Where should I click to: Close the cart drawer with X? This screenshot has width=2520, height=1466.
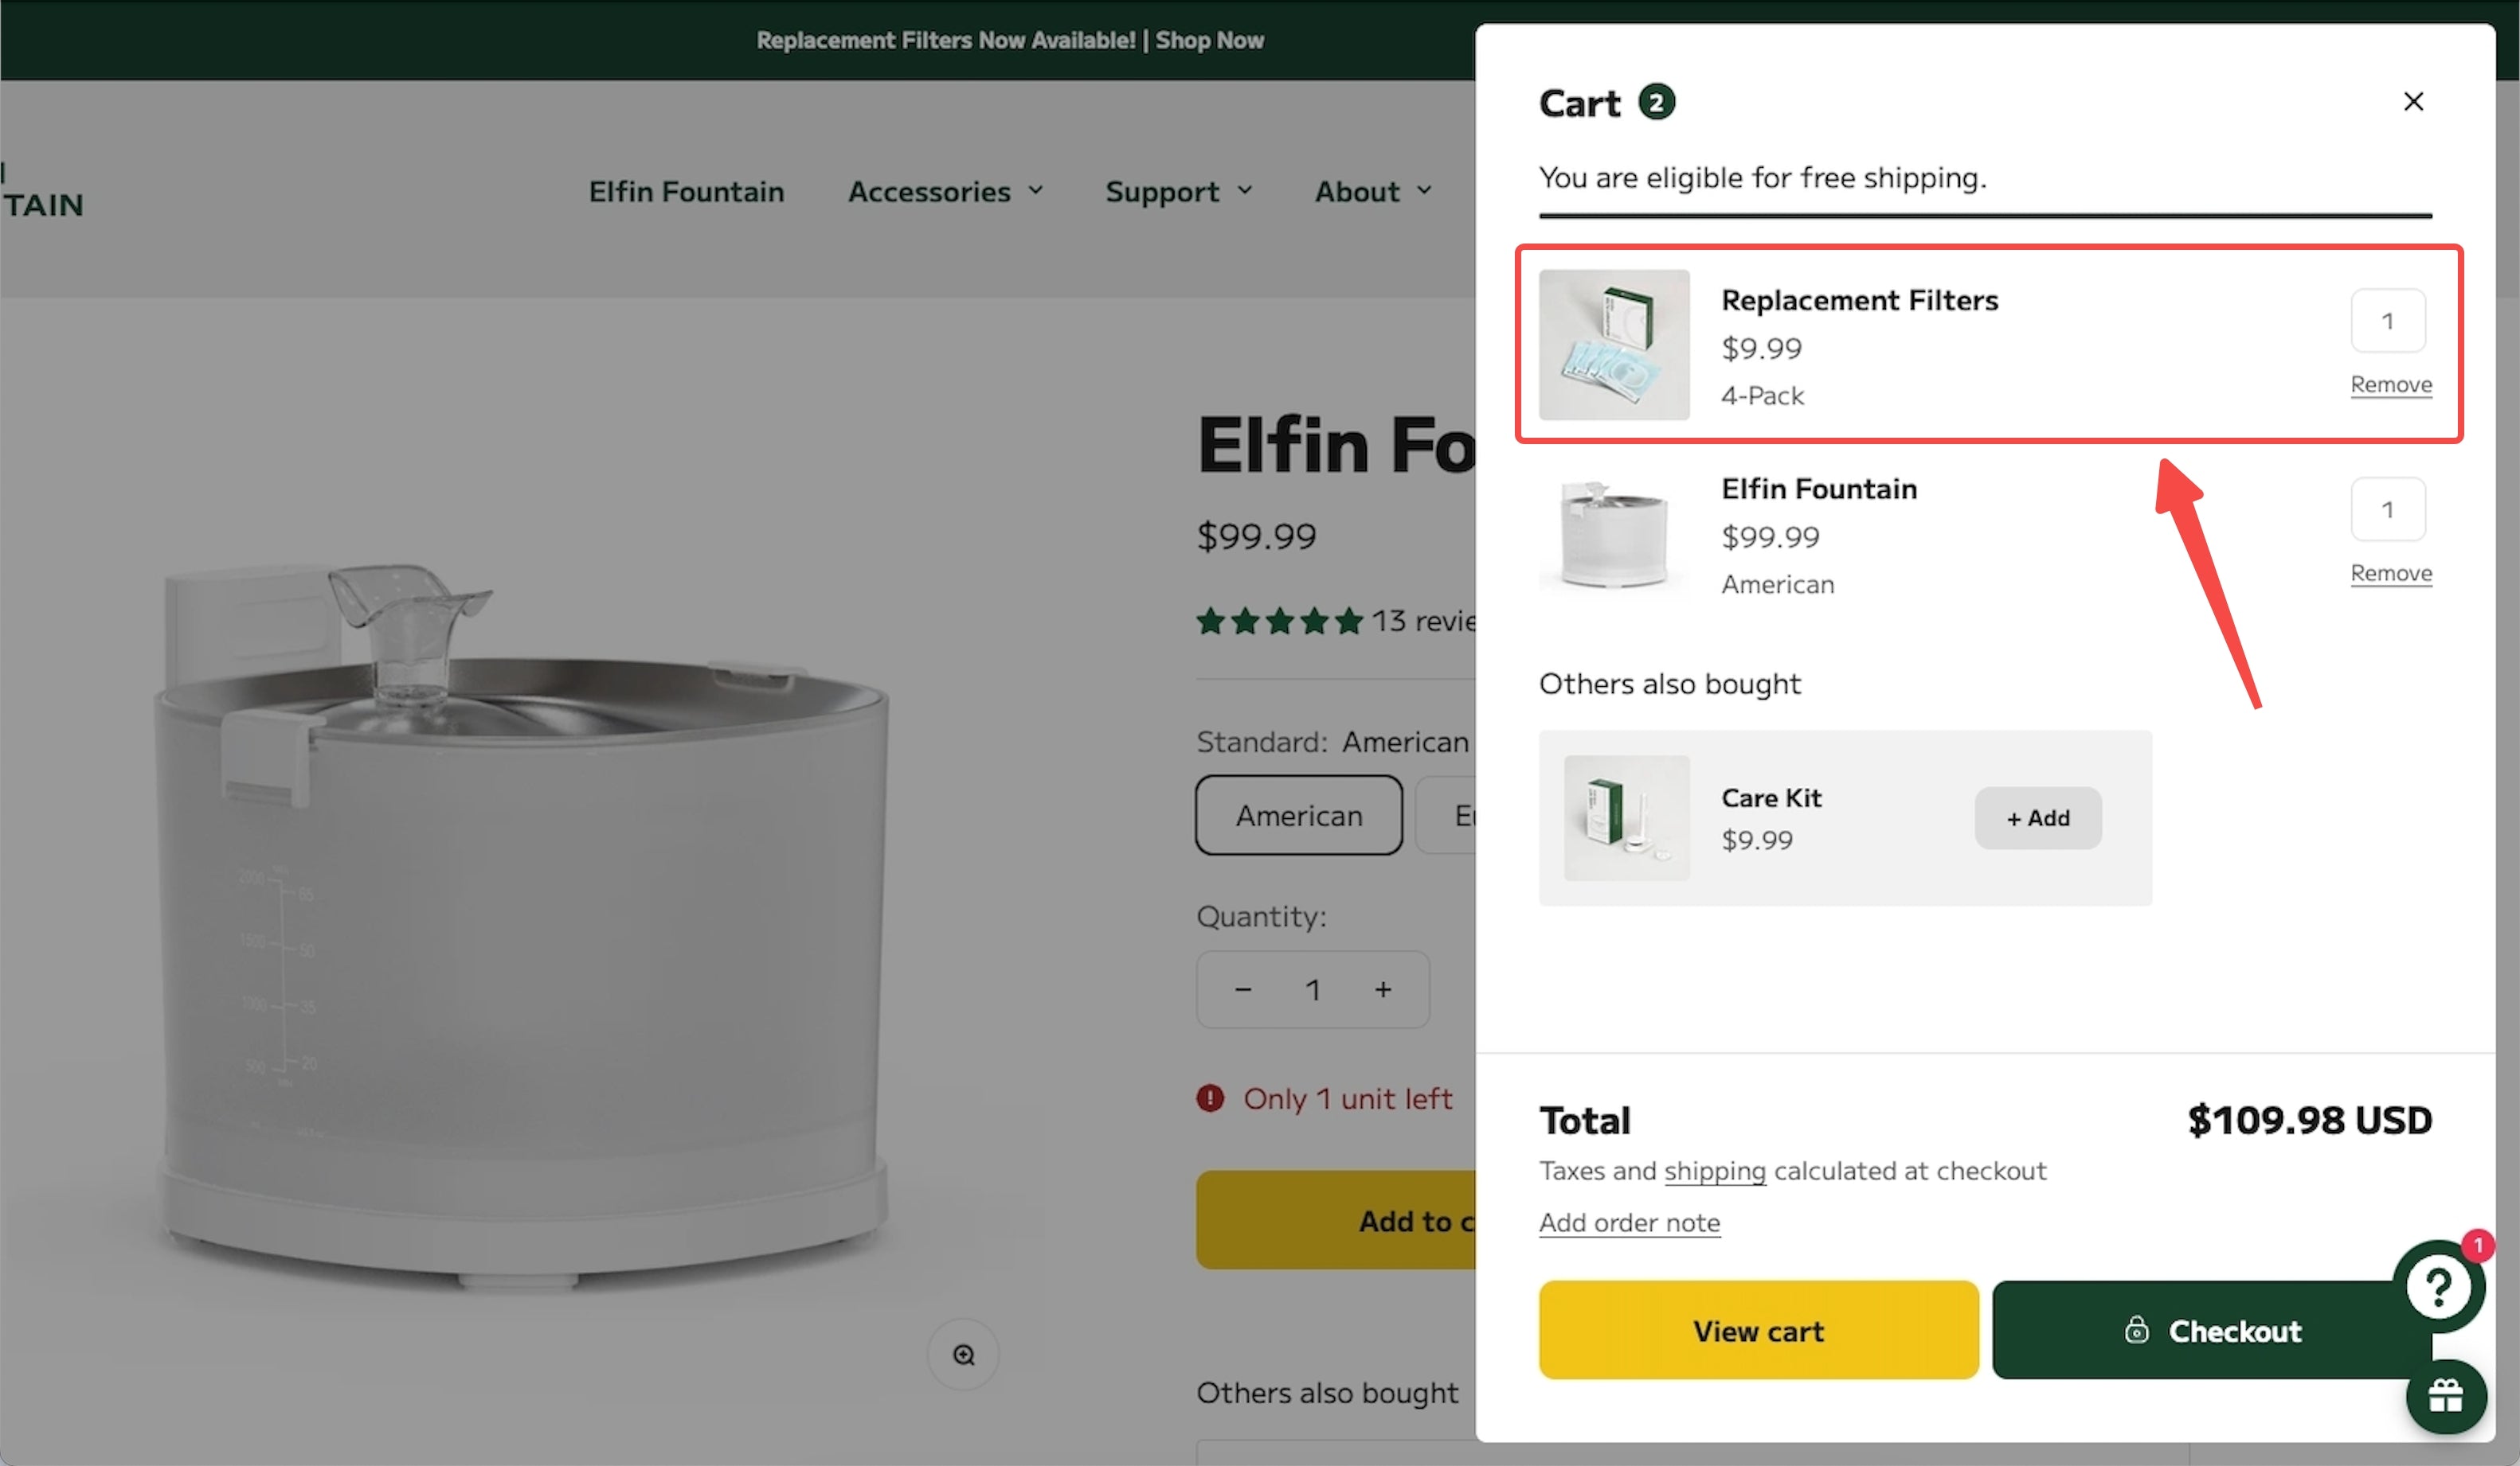coord(2412,102)
